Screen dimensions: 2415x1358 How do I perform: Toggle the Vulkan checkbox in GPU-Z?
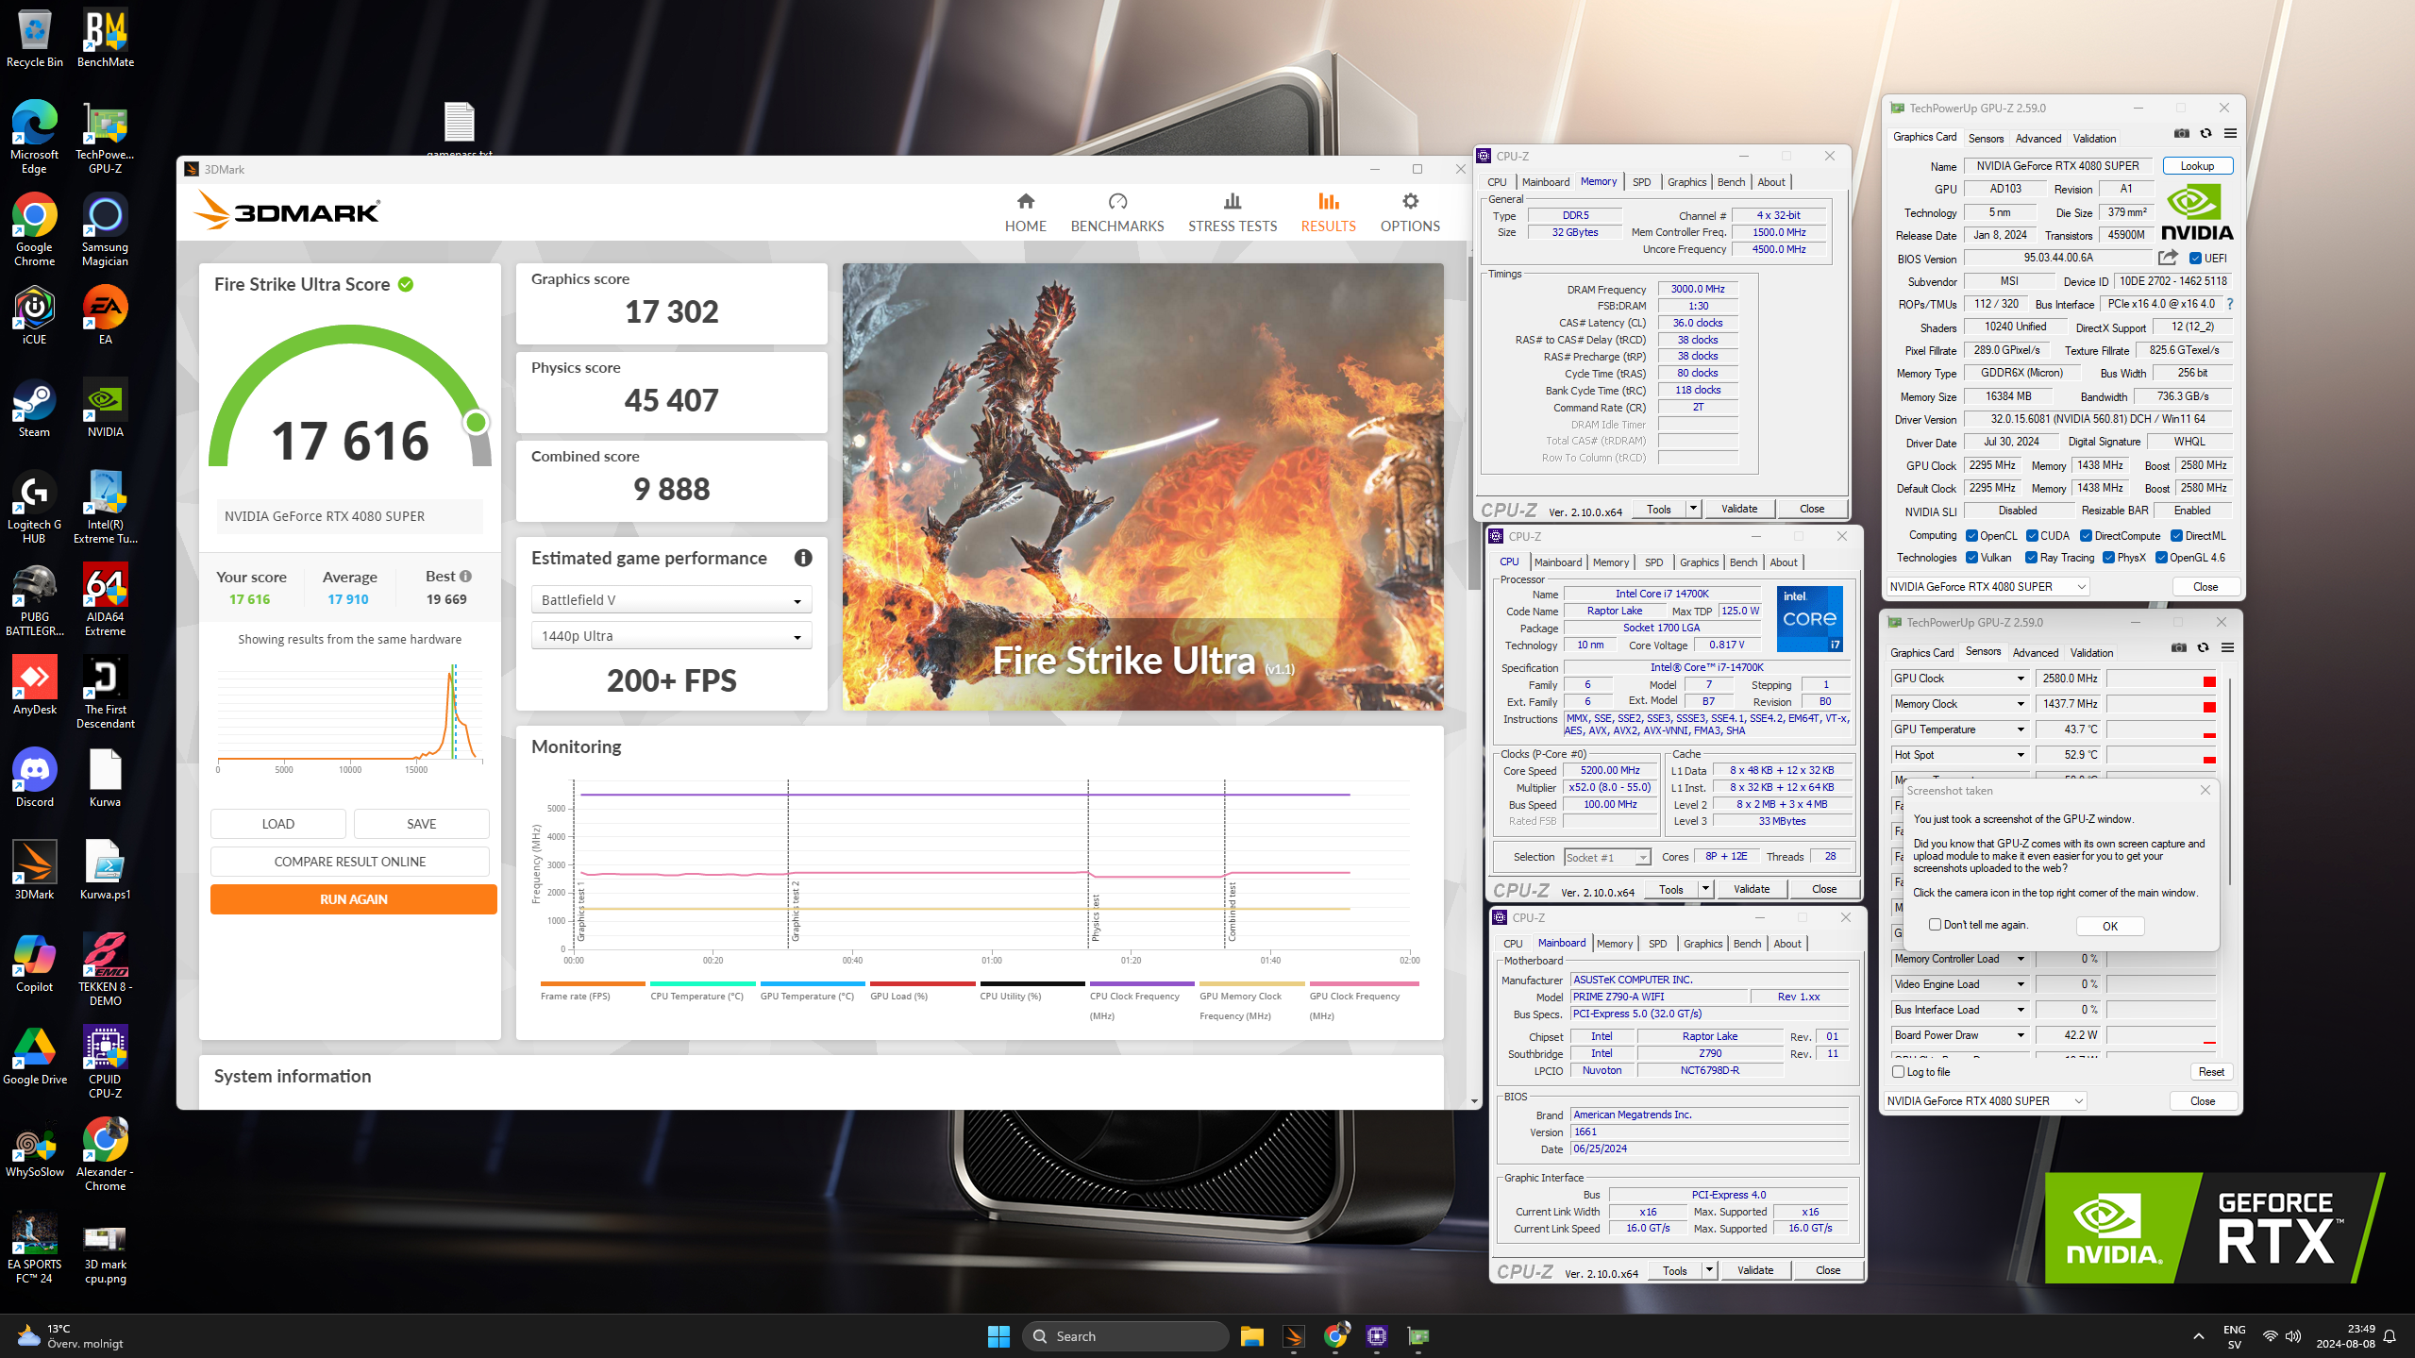tap(1971, 558)
